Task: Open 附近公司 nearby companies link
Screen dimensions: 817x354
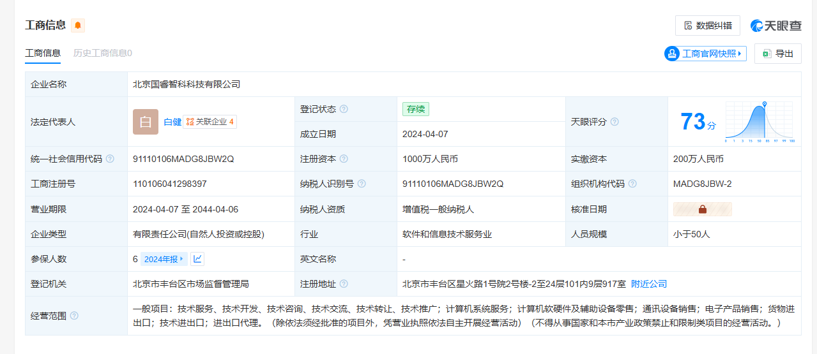Action: click(x=649, y=284)
